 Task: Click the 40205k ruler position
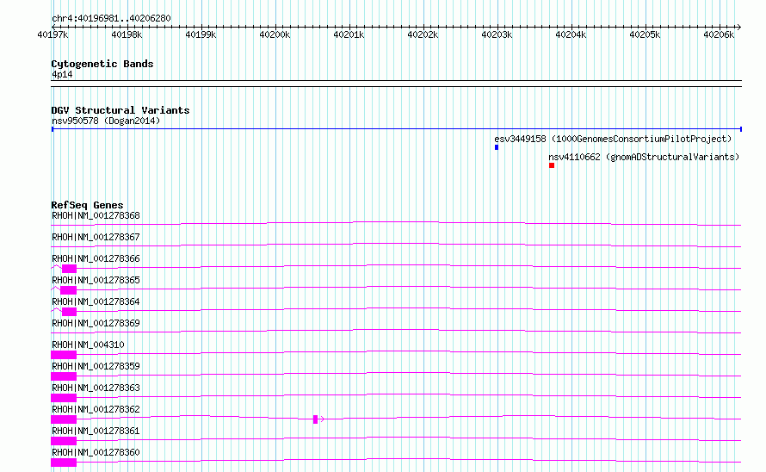pos(645,34)
